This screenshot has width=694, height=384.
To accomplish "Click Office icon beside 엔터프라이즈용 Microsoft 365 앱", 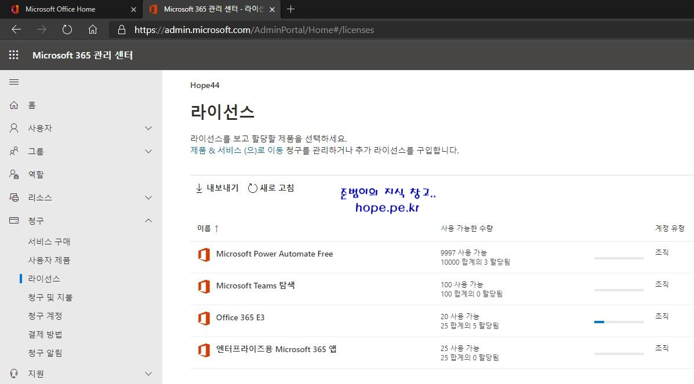I will pyautogui.click(x=204, y=350).
